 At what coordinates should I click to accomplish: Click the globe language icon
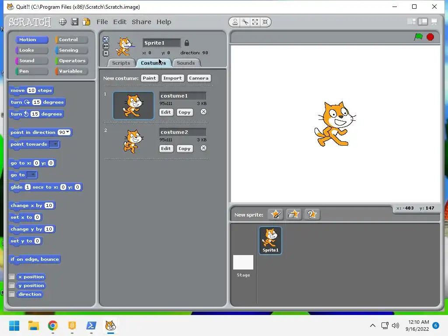63,22
